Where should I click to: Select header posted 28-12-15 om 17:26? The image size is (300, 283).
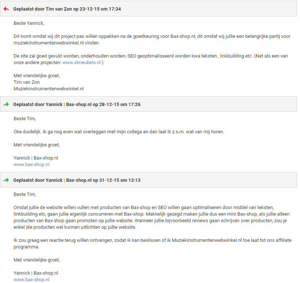pyautogui.click(x=148, y=104)
